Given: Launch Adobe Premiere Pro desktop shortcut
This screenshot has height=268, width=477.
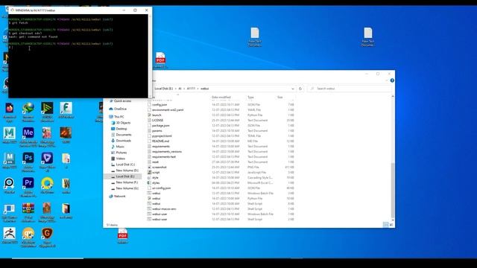Looking at the screenshot, I should click(x=28, y=183).
